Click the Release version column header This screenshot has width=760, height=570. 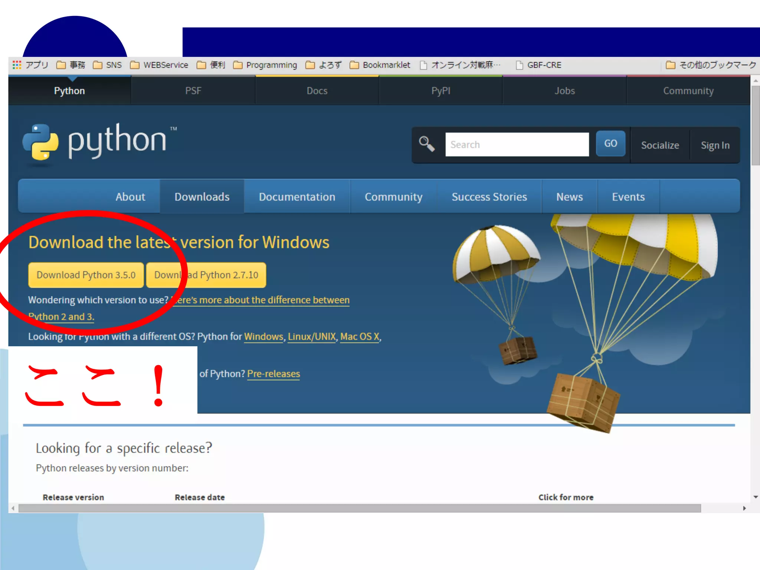(73, 497)
